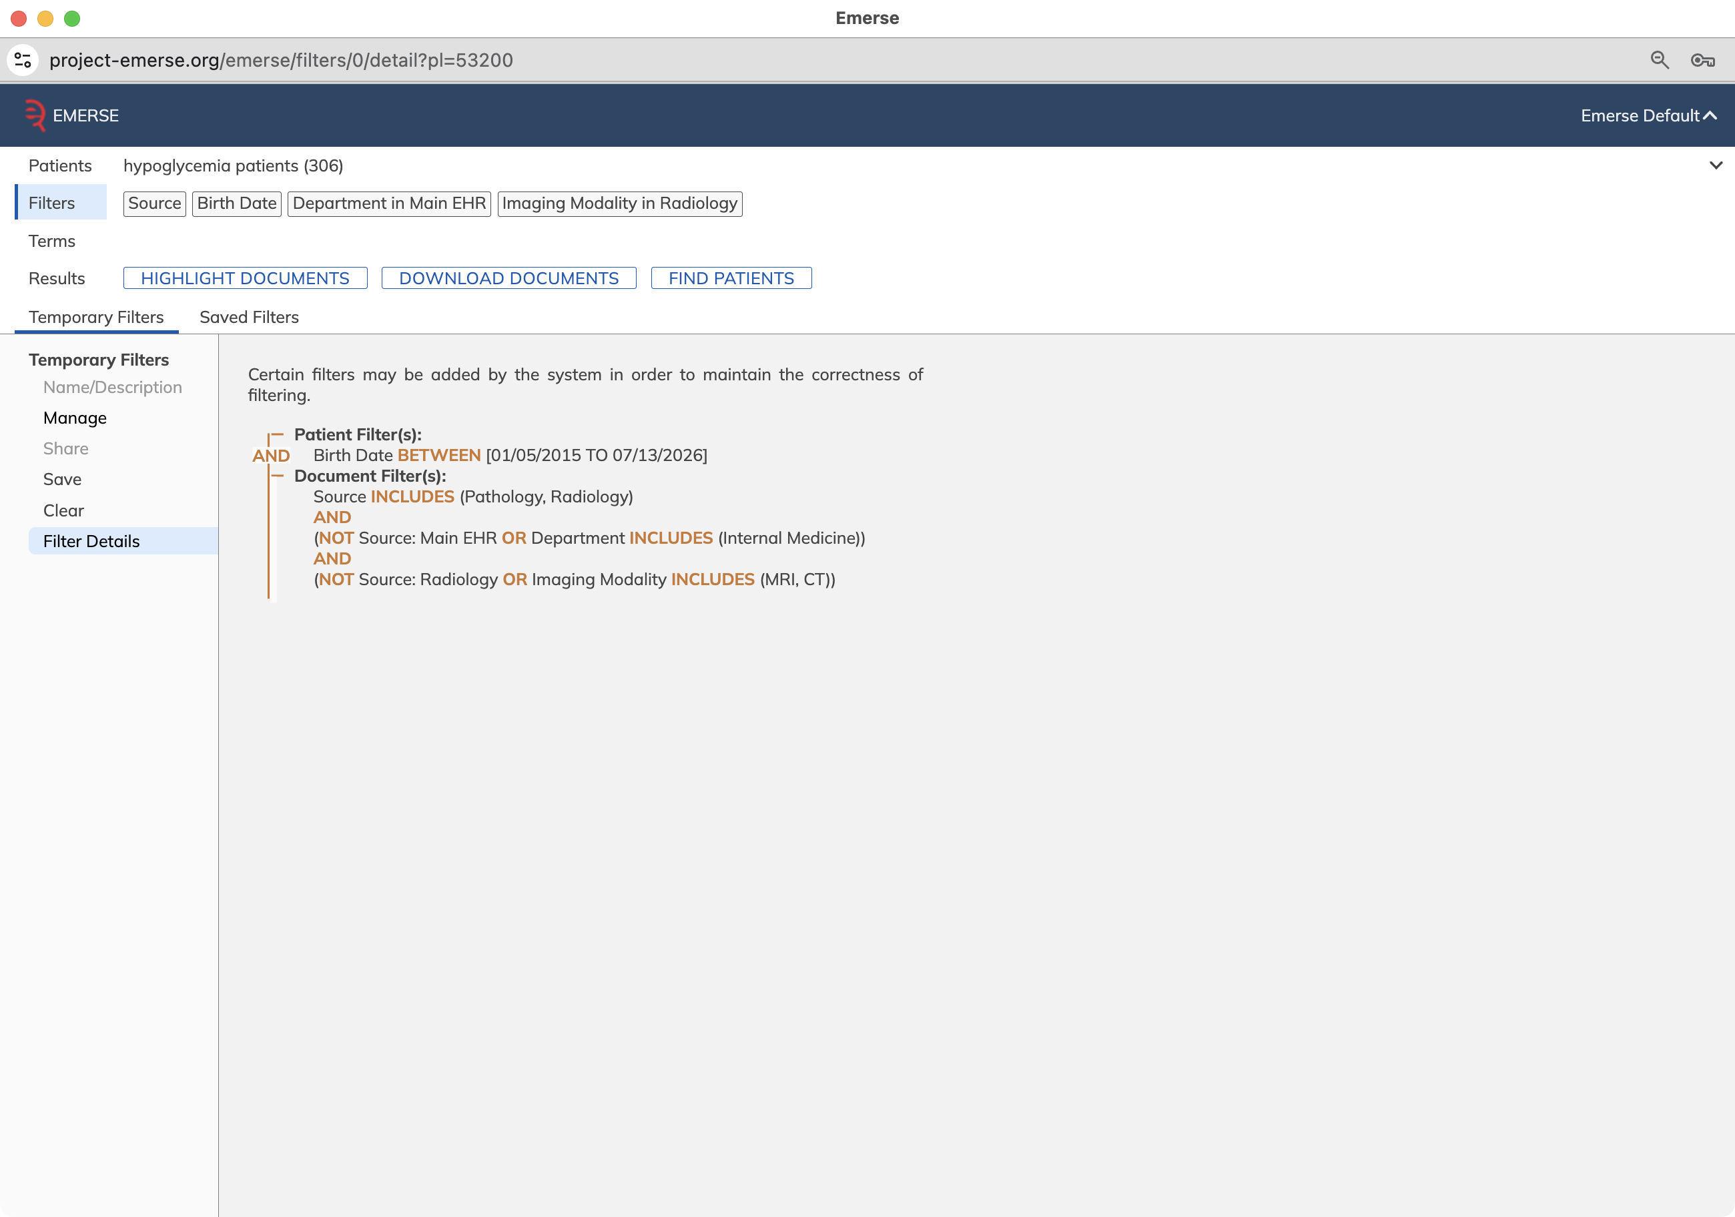
Task: Click the Temporary Filters sidebar heading
Action: [99, 360]
